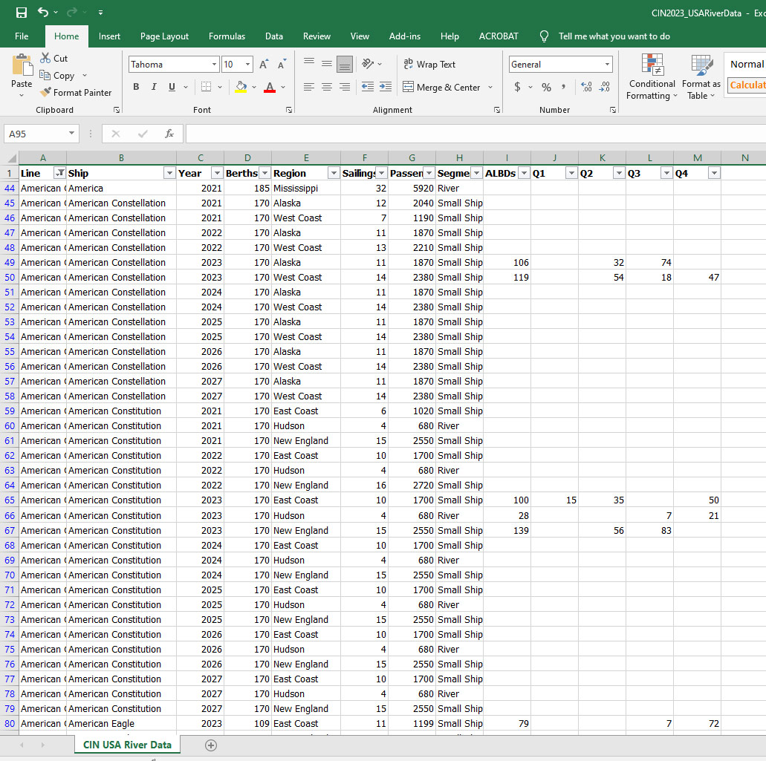
Task: Open the File tab
Action: coord(22,36)
